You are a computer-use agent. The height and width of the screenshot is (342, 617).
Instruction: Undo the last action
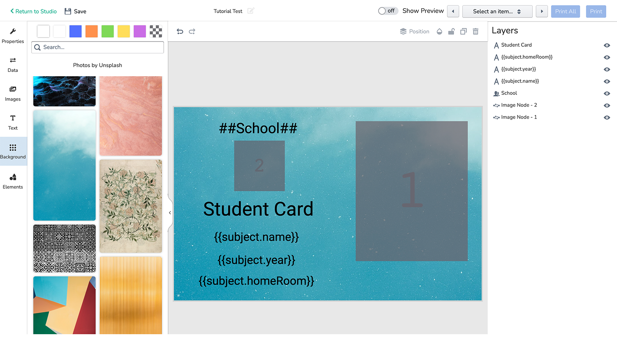180,31
